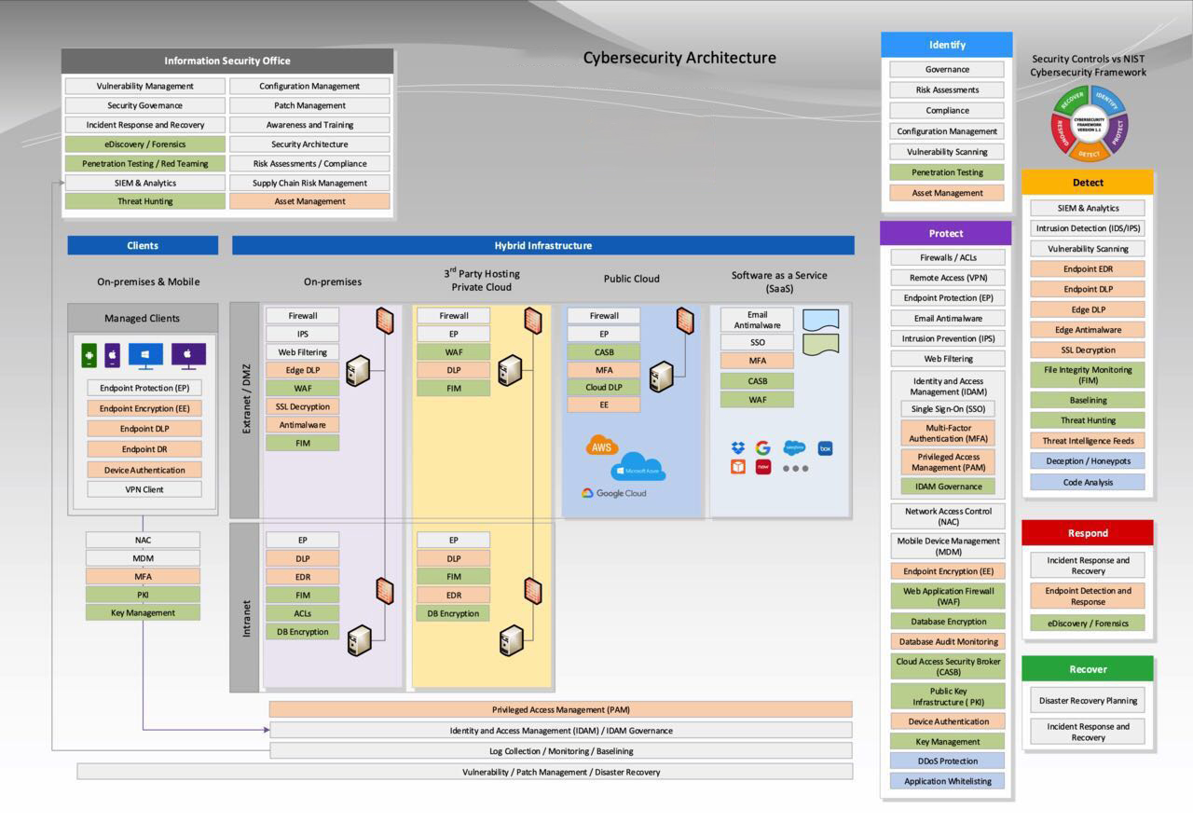
Task: Select the Hybrid Infrastructure header bar
Action: tap(542, 245)
